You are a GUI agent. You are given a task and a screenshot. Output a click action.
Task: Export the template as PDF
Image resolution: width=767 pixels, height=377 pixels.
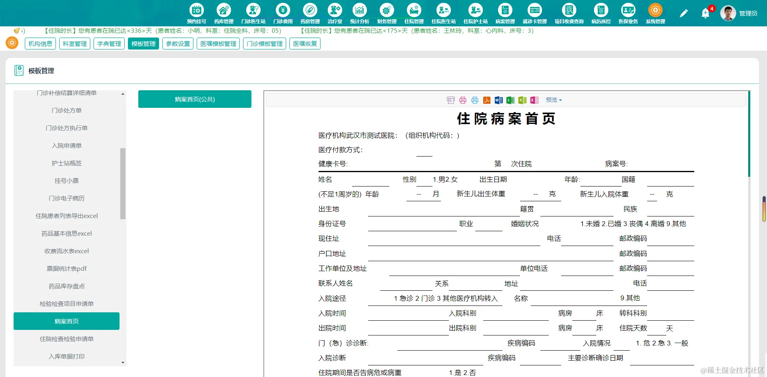tap(486, 100)
